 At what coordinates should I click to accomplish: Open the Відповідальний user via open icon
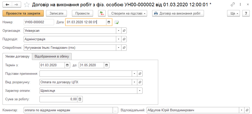point(247,110)
